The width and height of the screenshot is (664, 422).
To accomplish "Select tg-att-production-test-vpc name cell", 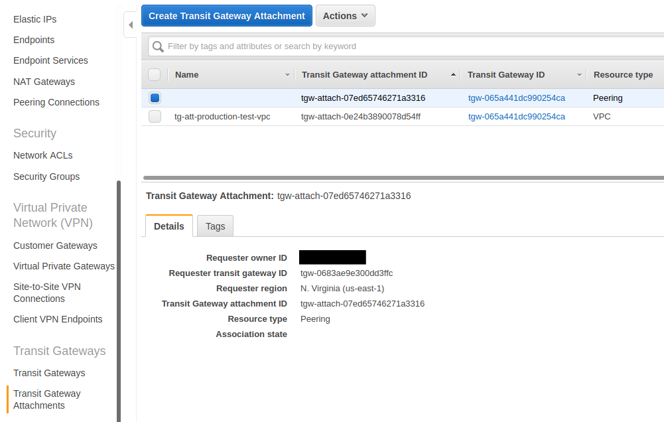I will click(x=222, y=117).
